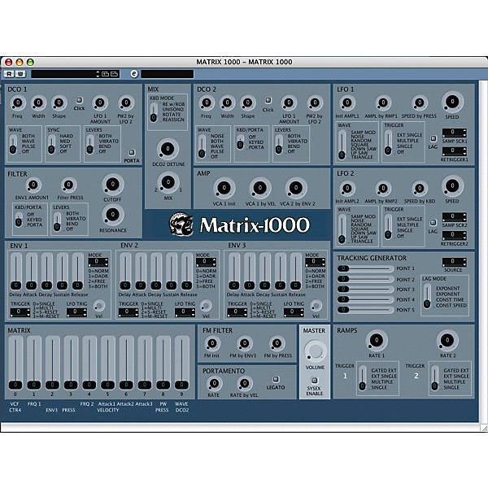Click the filter KBD/PORTA selector switch
Viewport: 488px width, 488px height.
(19, 220)
